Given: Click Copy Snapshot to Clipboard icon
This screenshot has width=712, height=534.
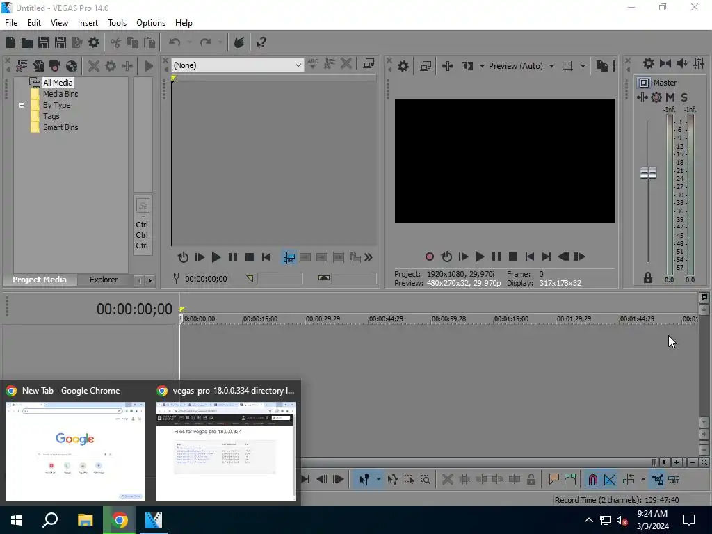Looking at the screenshot, I should pos(601,66).
